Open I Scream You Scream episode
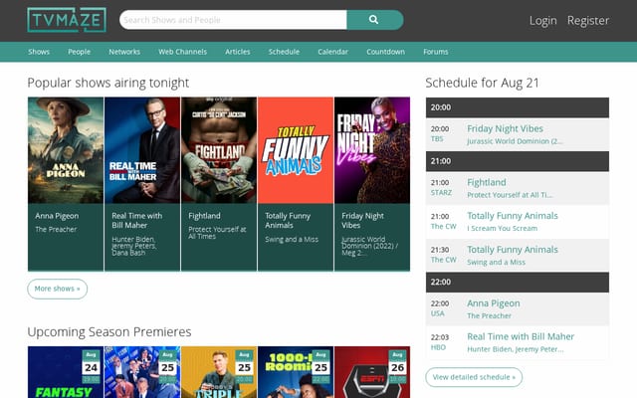 tap(502, 228)
